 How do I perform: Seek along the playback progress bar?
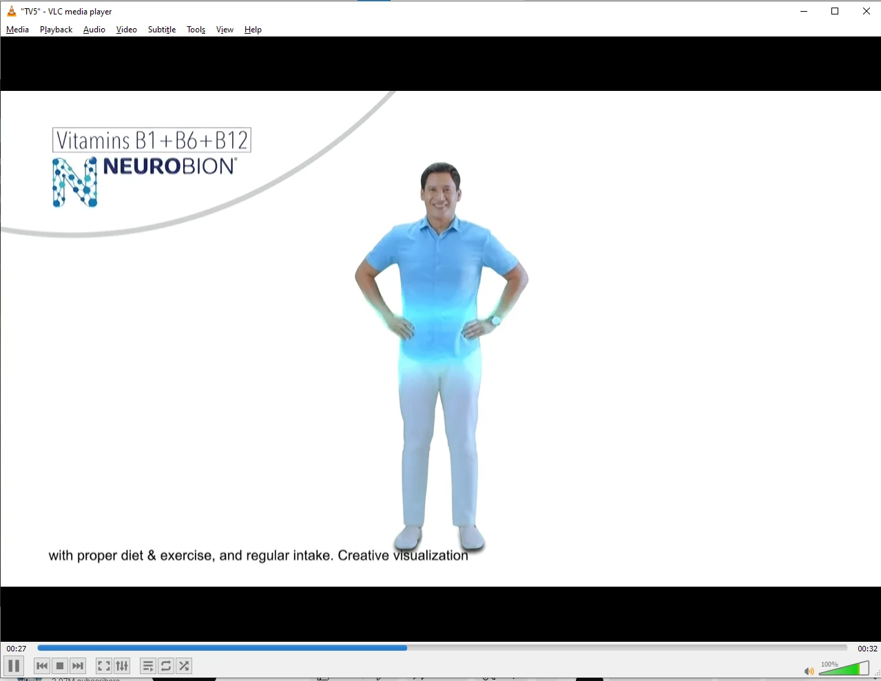click(442, 648)
